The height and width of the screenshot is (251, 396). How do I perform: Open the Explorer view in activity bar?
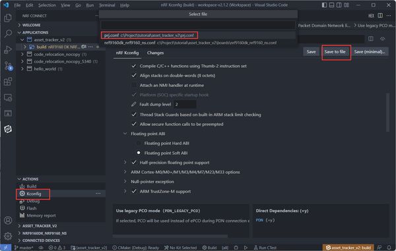[8, 18]
